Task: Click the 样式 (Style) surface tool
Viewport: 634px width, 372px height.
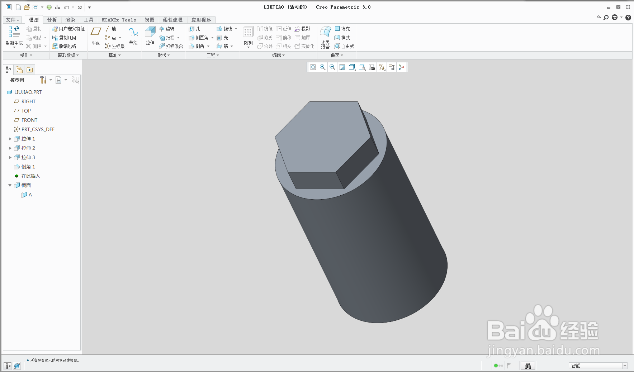Action: click(342, 38)
